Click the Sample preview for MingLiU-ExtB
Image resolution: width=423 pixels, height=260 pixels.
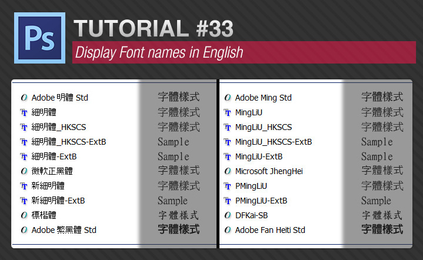[x=377, y=156]
